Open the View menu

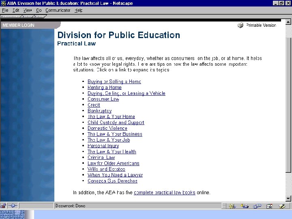pyautogui.click(x=28, y=10)
